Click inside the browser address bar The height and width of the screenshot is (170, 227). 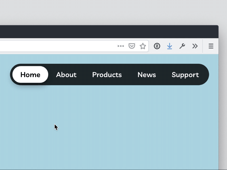coord(57,46)
